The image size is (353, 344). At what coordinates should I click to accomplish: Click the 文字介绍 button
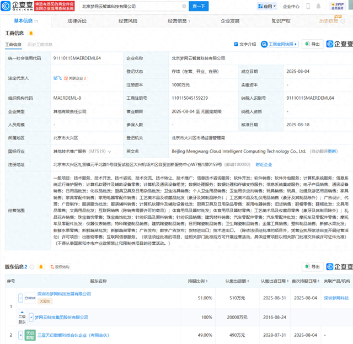pyautogui.click(x=245, y=44)
